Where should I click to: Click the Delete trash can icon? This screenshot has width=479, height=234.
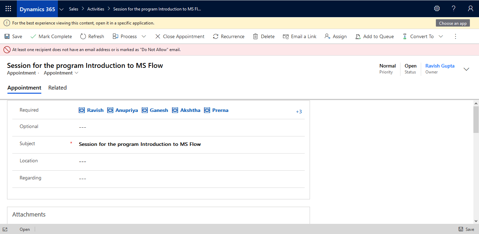coord(256,36)
